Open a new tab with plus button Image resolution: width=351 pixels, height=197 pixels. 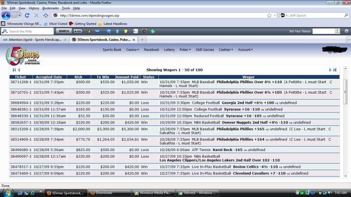point(142,39)
